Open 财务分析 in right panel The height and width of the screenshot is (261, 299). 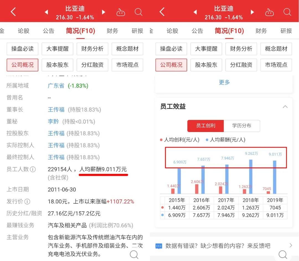coord(241,49)
